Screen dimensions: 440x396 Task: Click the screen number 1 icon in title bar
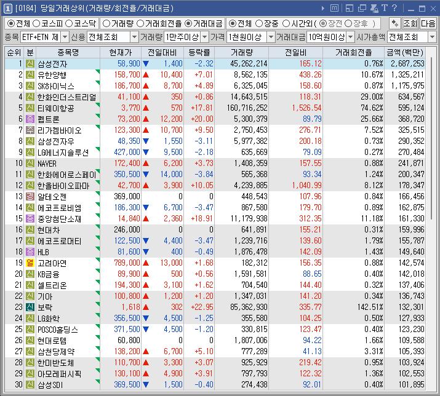click(8, 9)
